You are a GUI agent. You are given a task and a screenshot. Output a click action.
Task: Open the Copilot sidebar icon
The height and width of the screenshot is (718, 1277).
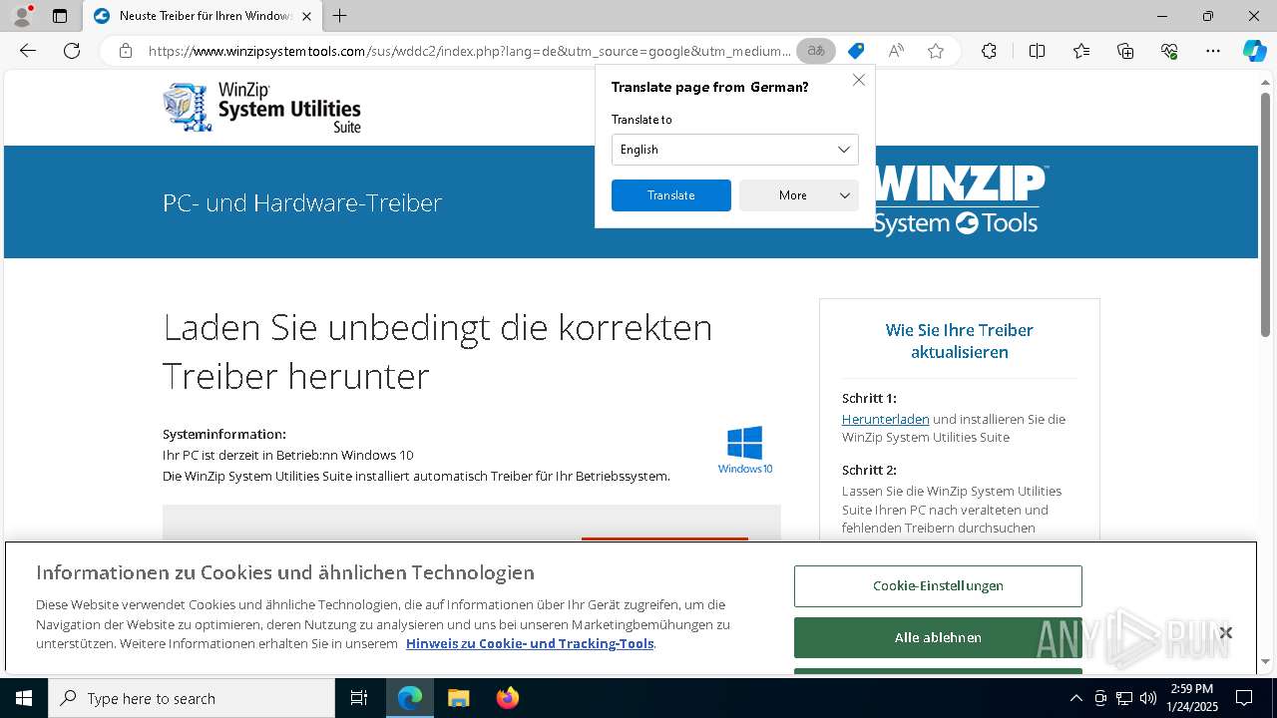(x=1254, y=51)
